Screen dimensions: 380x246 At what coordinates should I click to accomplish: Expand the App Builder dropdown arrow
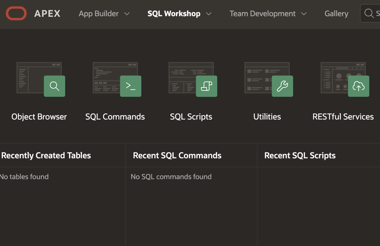(127, 14)
